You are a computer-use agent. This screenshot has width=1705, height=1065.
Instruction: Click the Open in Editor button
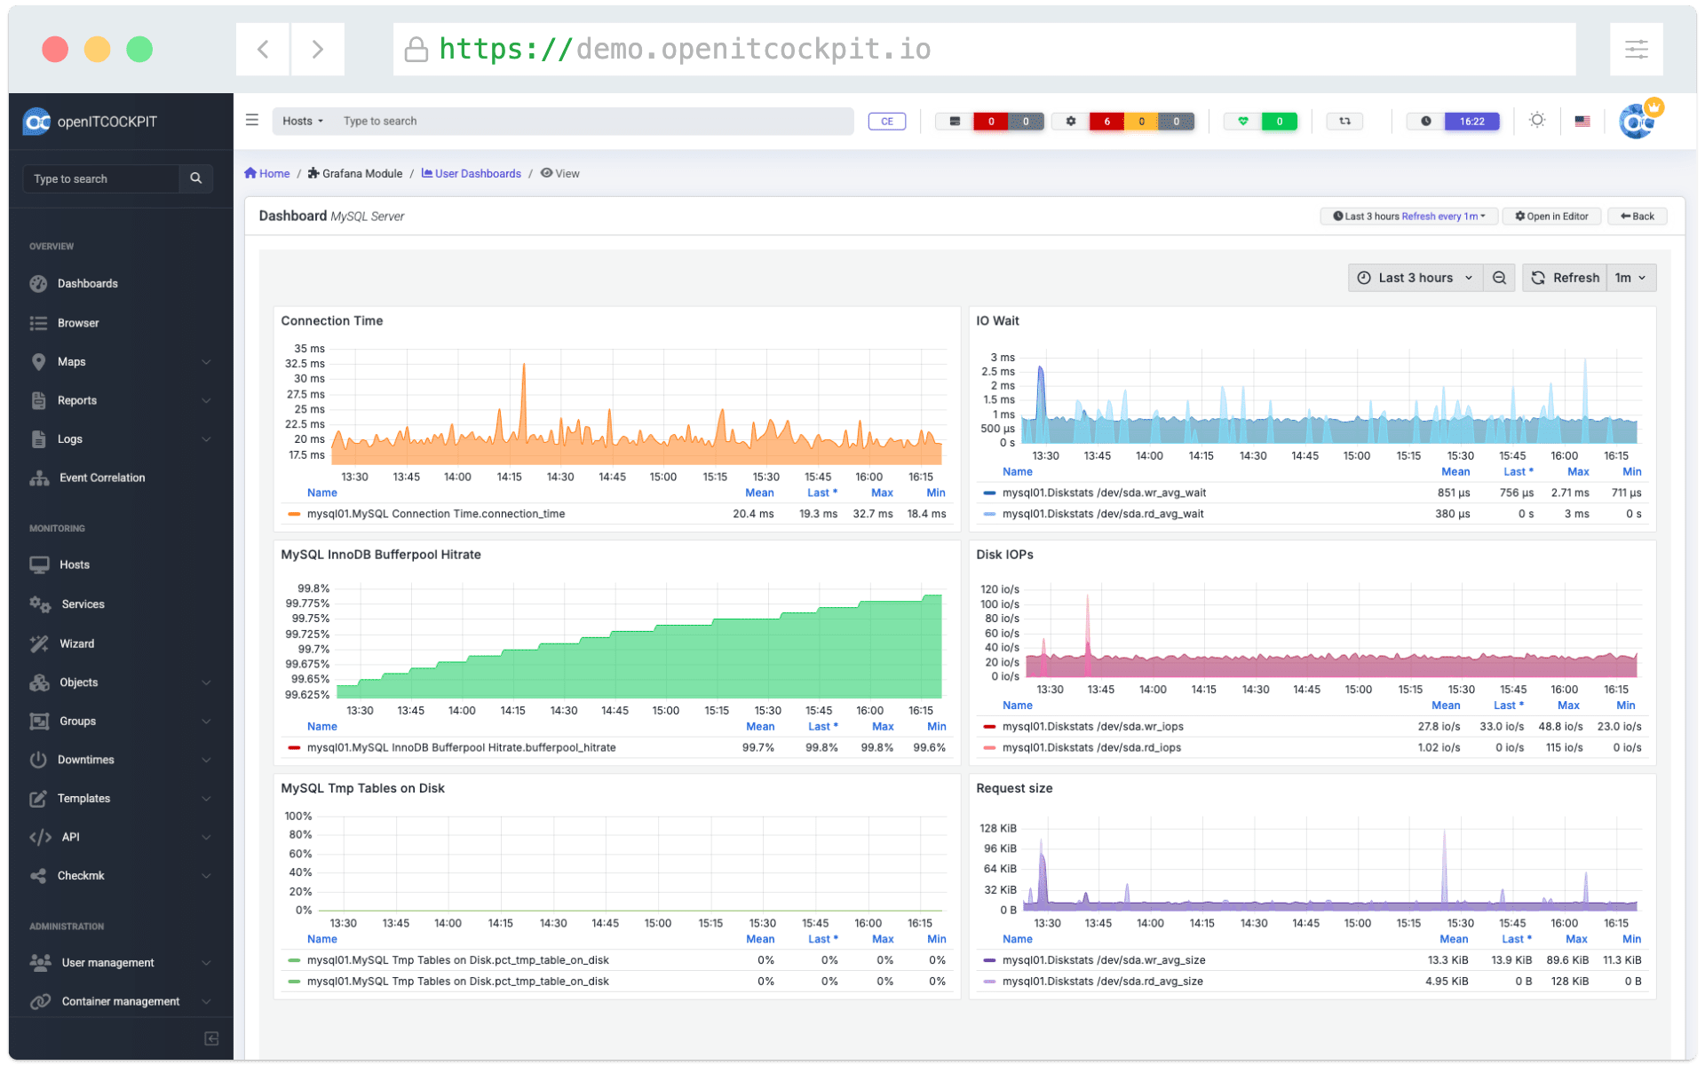point(1551,217)
